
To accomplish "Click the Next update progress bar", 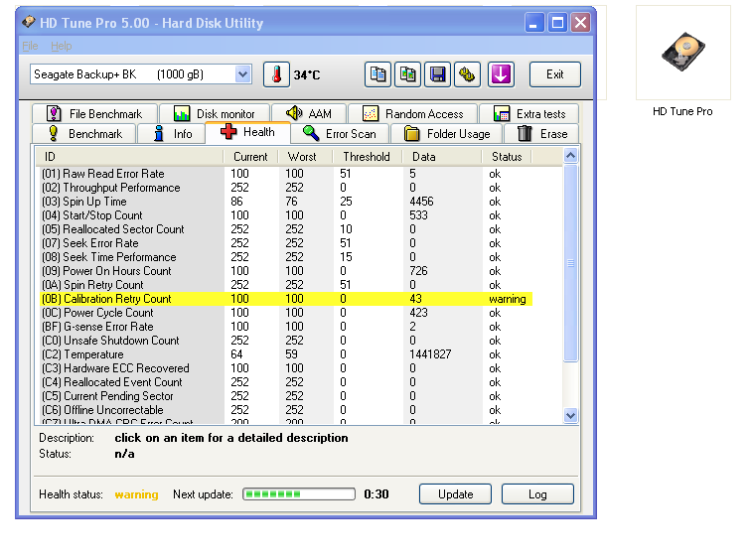I will 299,493.
